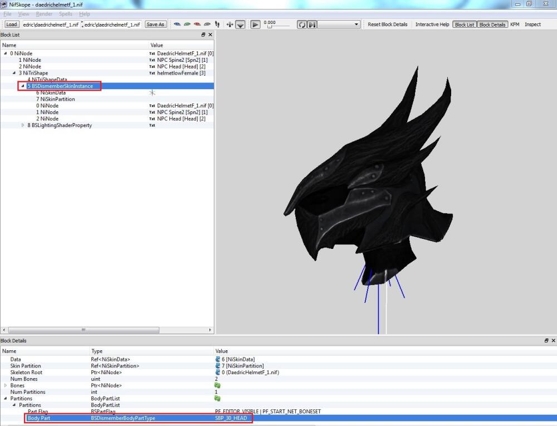Click Reset Block Details
The width and height of the screenshot is (557, 426).
coord(387,25)
